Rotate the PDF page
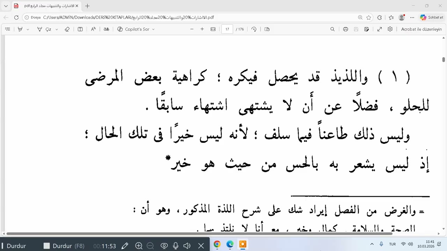This screenshot has width=447, height=251. click(x=254, y=29)
